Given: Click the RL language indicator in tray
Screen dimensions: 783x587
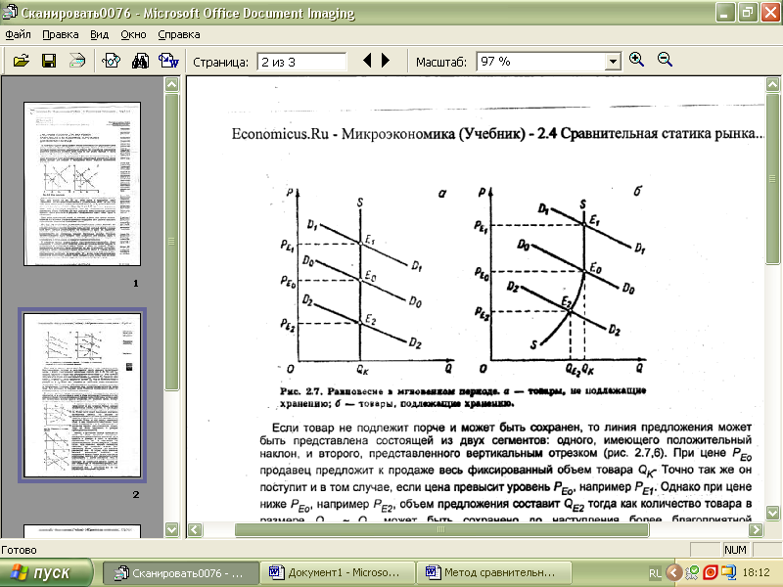Looking at the screenshot, I should click(x=655, y=573).
